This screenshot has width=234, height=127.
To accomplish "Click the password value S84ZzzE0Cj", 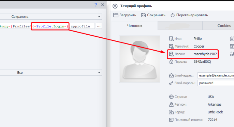I will point(202,62).
